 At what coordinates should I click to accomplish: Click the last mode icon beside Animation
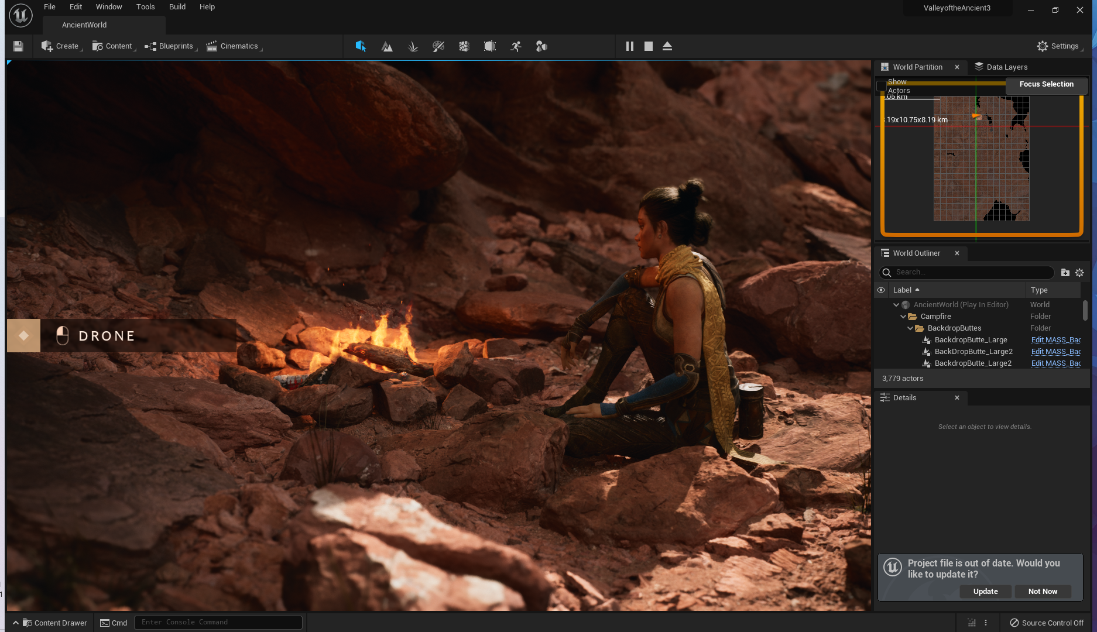point(541,46)
